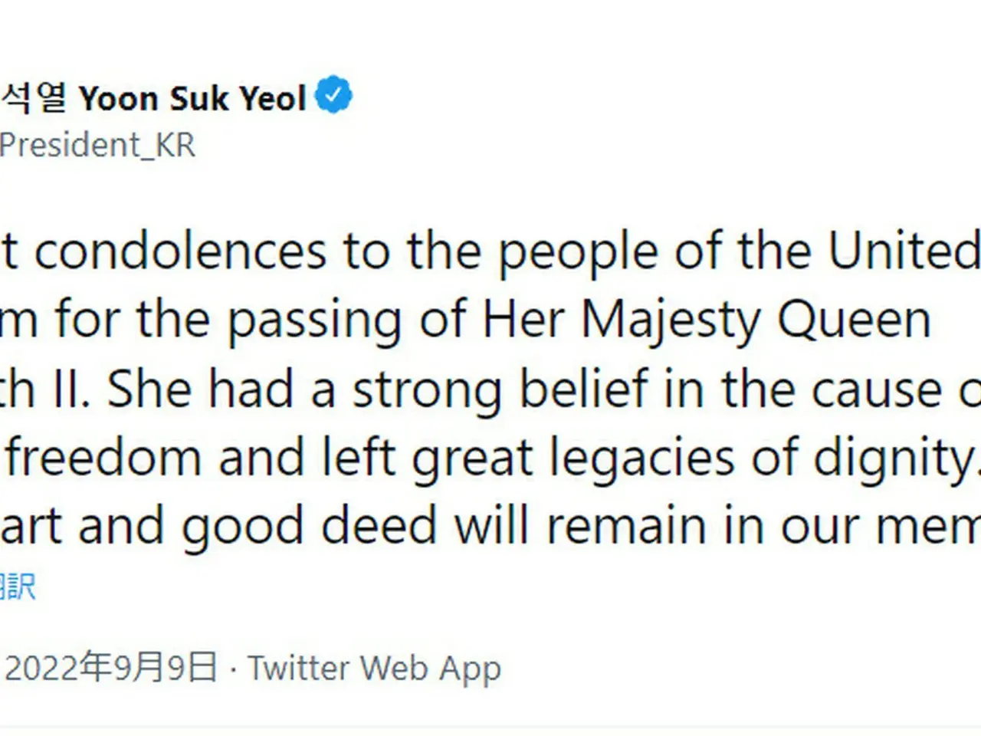Screen dimensions: 981x736
Task: Open the President_KR handle
Action: pyautogui.click(x=97, y=145)
